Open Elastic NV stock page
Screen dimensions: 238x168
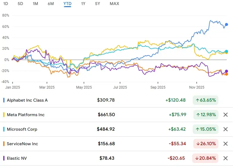coord(17,158)
